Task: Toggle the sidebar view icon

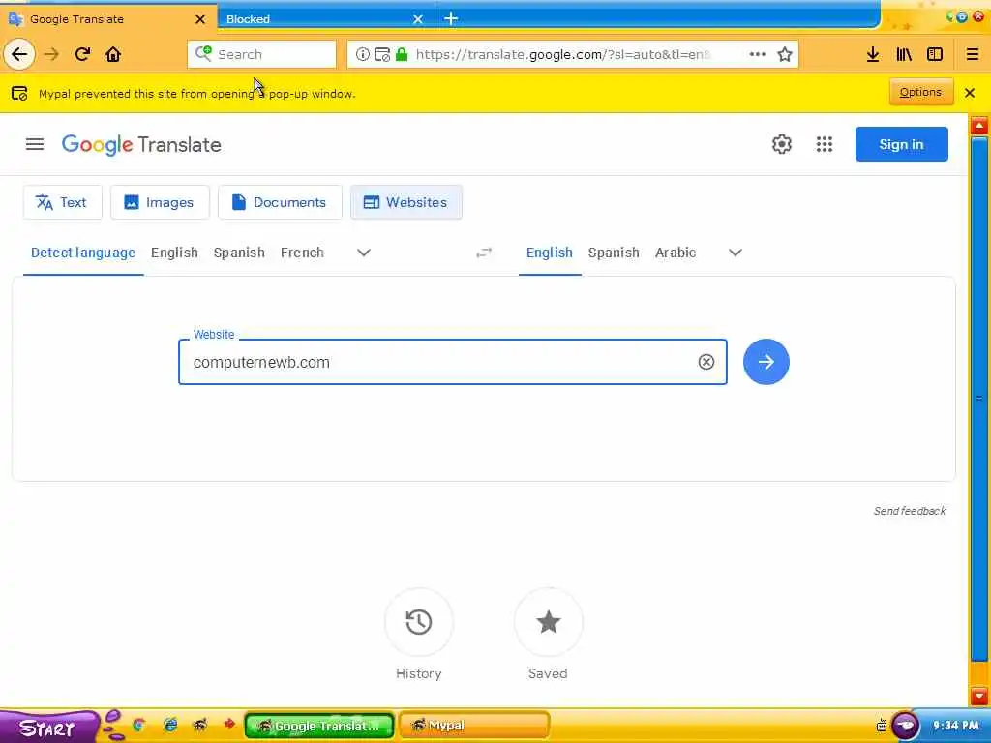Action: (935, 54)
